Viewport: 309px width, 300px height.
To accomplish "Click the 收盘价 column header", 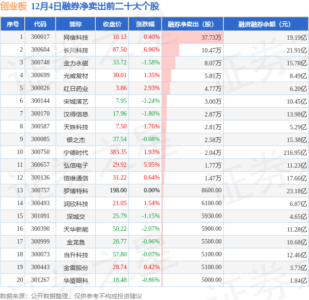I will coord(112,24).
